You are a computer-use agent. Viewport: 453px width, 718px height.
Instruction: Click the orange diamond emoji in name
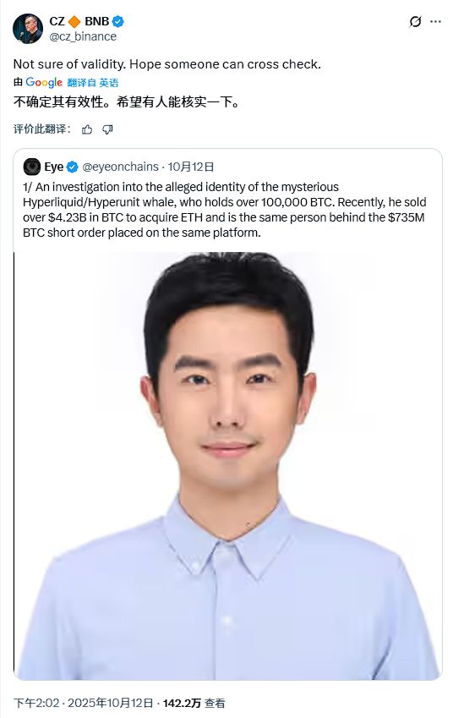click(x=74, y=21)
